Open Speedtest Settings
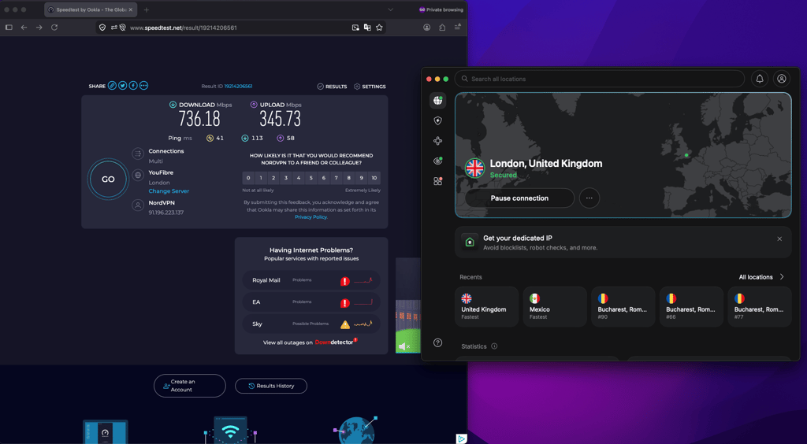 coord(370,87)
